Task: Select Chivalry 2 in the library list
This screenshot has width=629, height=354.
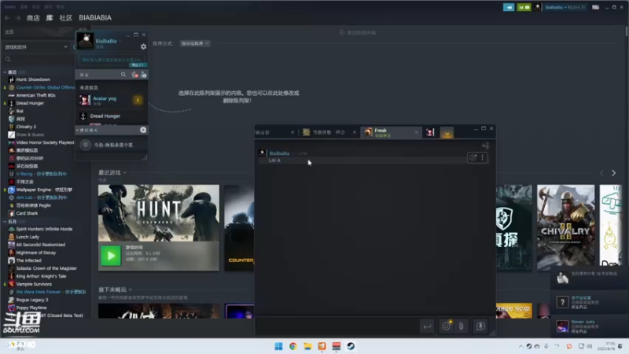Action: click(x=26, y=127)
